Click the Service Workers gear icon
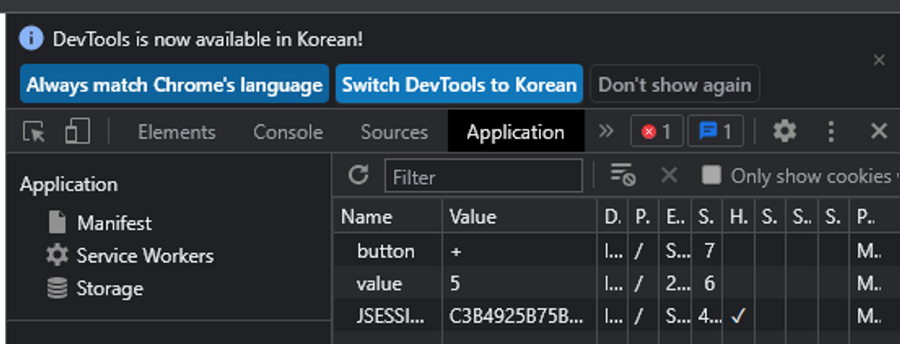900x344 pixels. (x=57, y=255)
